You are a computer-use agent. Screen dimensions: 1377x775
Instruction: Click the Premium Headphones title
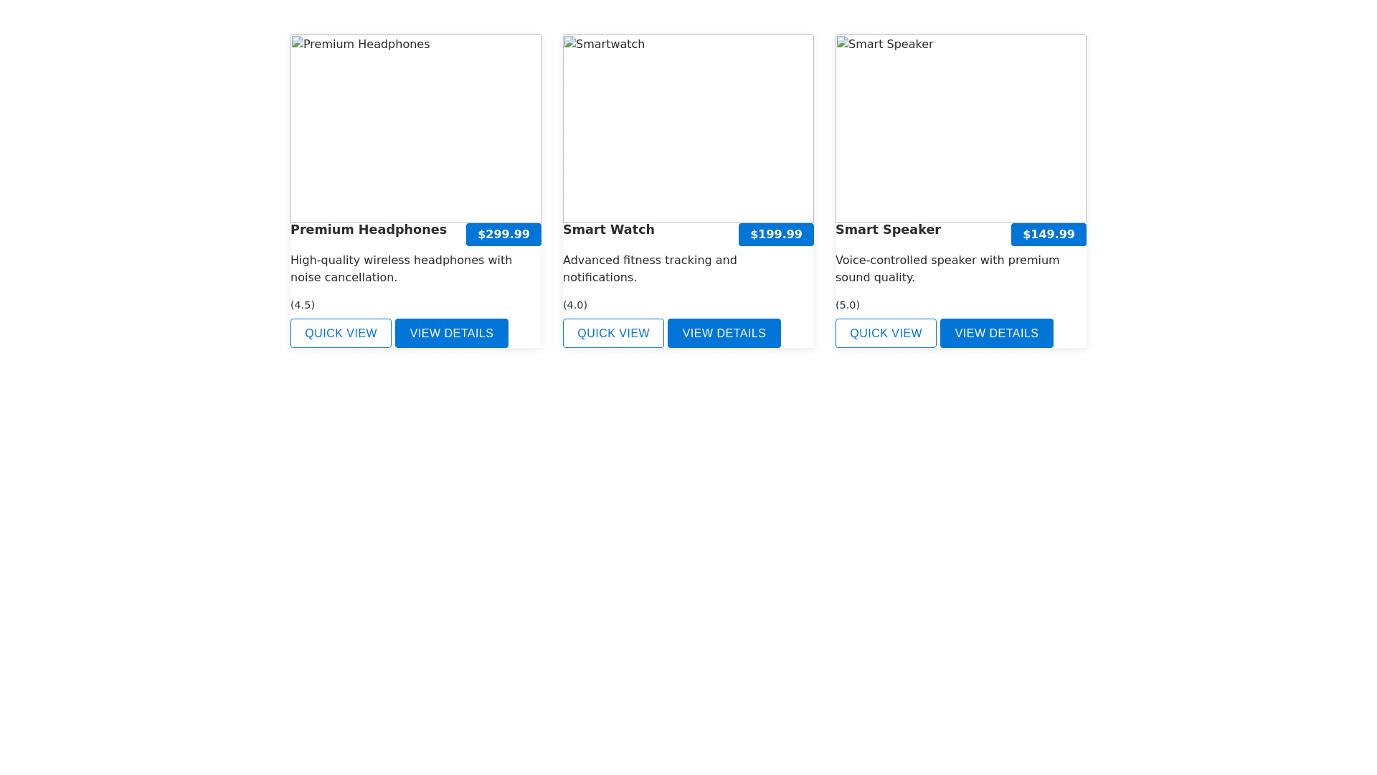pyautogui.click(x=369, y=230)
